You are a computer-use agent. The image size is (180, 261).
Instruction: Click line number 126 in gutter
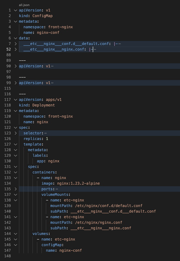click(8, 139)
